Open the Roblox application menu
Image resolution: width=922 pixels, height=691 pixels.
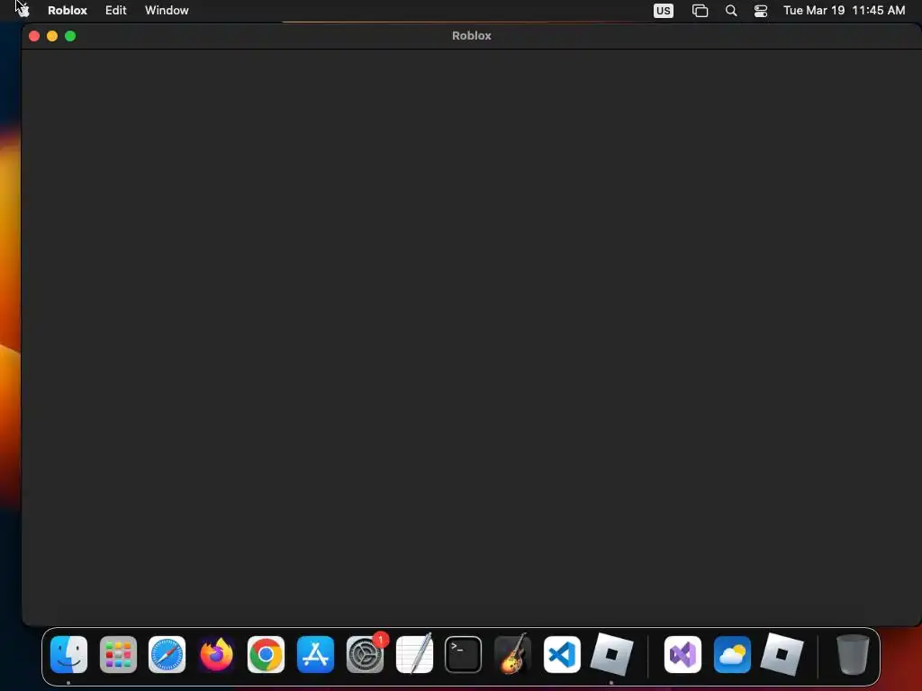tap(67, 10)
